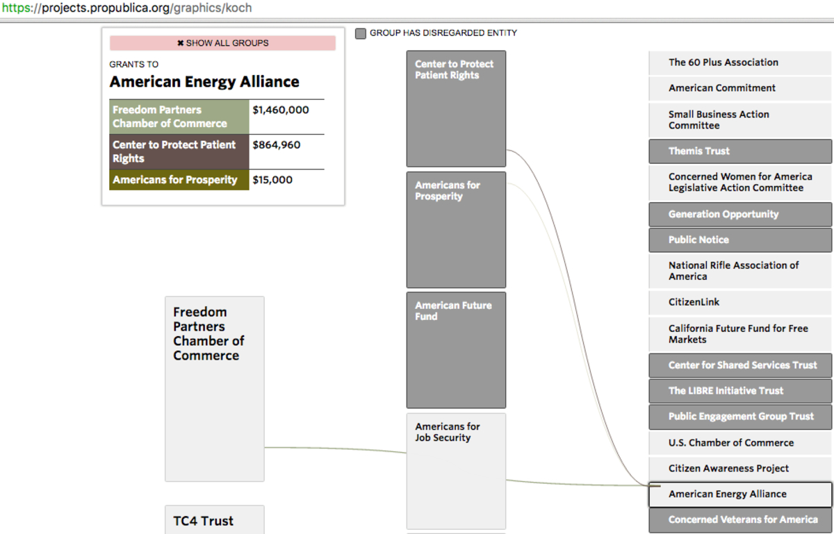Select American Energy Alliance highlighted box
The image size is (834, 534).
coord(739,494)
